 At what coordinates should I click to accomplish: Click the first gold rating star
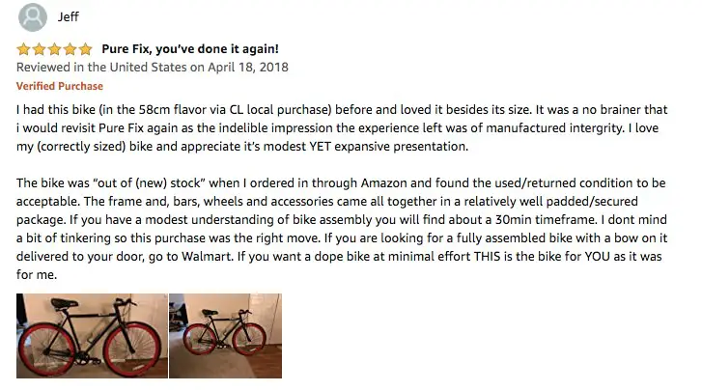(x=23, y=49)
